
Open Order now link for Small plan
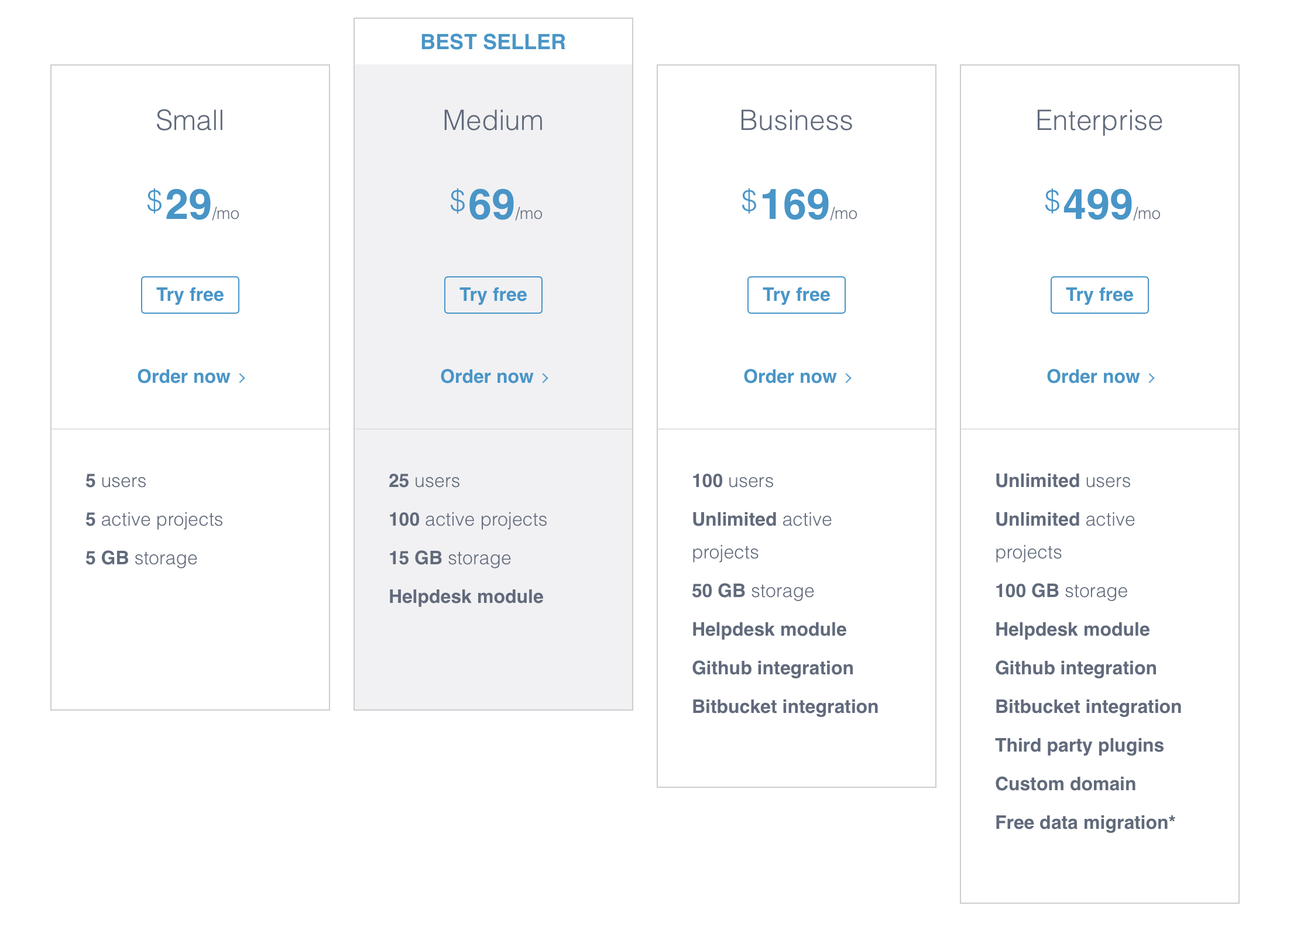point(191,376)
